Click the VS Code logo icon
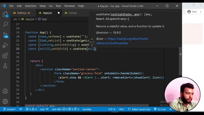 pyautogui.click(x=4, y=6)
